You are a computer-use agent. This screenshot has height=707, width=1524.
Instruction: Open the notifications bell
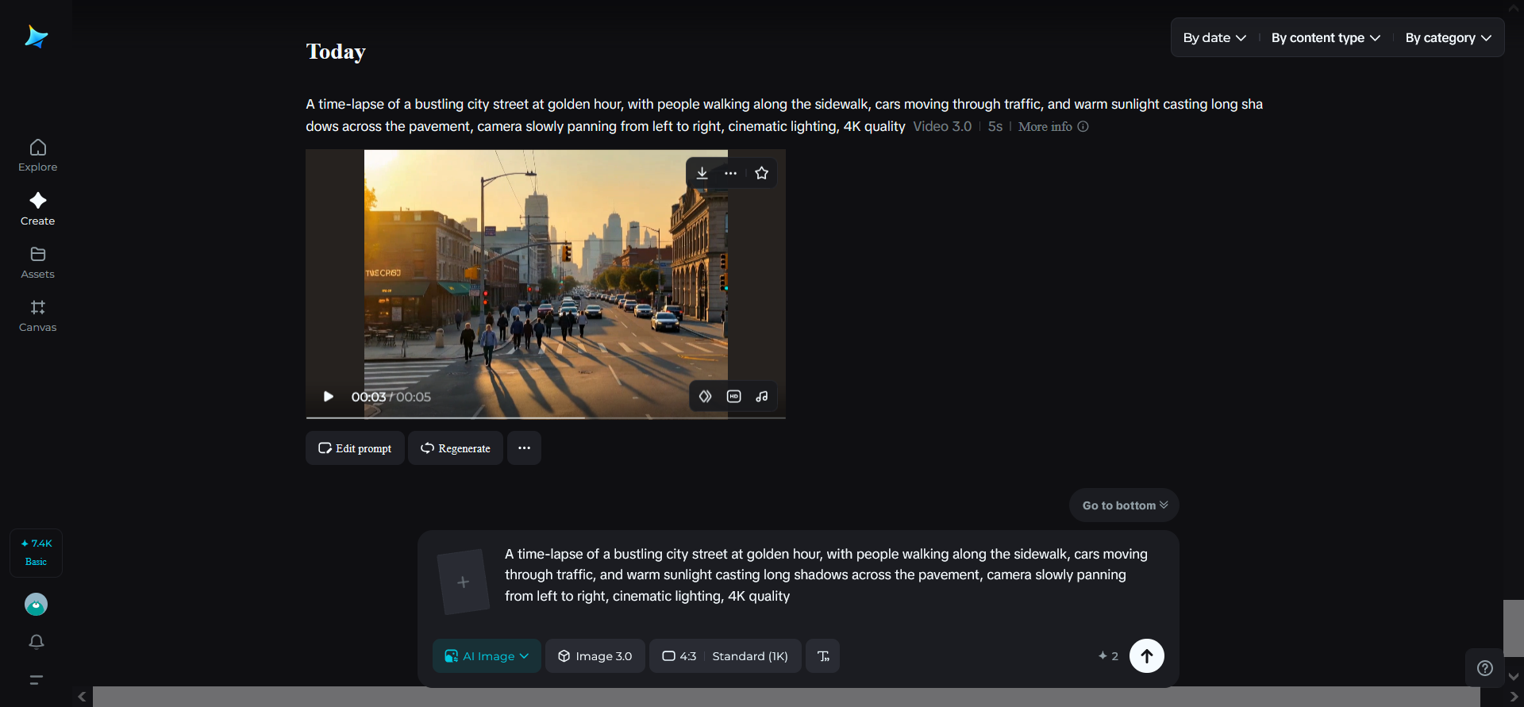click(37, 642)
